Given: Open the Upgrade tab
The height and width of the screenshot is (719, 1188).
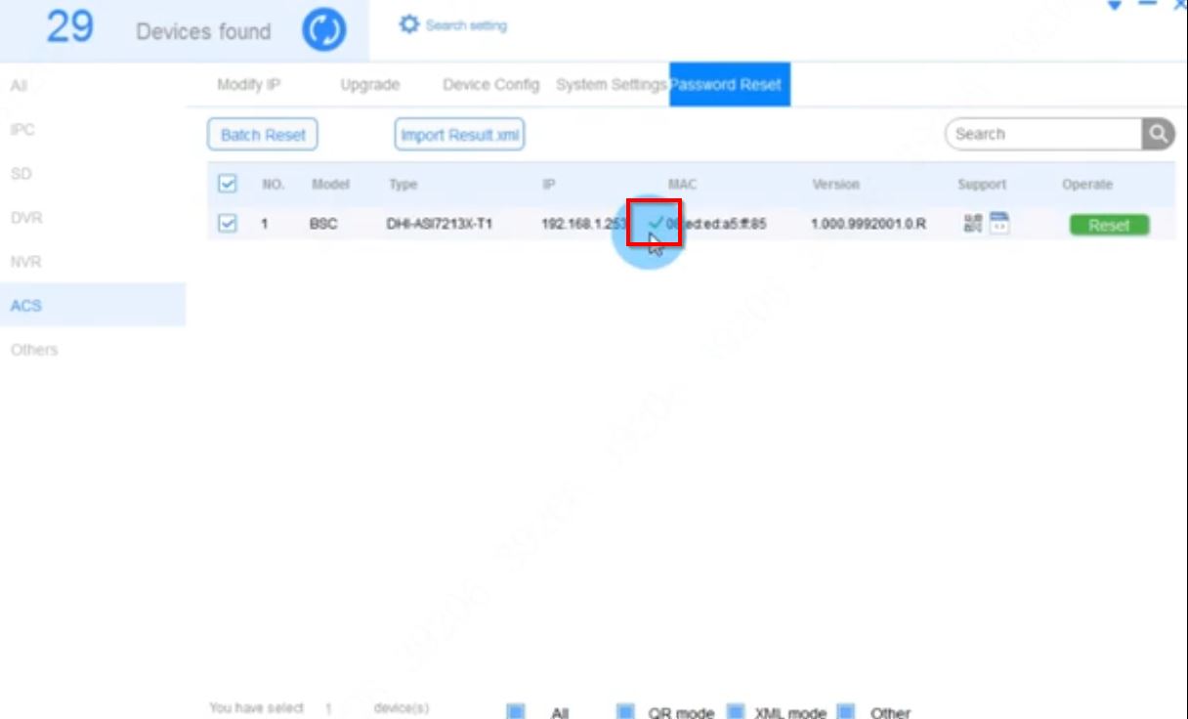Looking at the screenshot, I should pyautogui.click(x=369, y=85).
